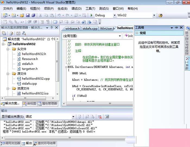The height and width of the screenshot is (147, 190).
Task: Click the Clear All output icon
Action: (100, 117)
